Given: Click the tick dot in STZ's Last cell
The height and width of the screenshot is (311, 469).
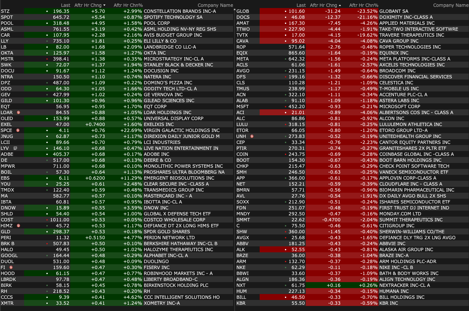Looking at the screenshot, I should [47, 11].
